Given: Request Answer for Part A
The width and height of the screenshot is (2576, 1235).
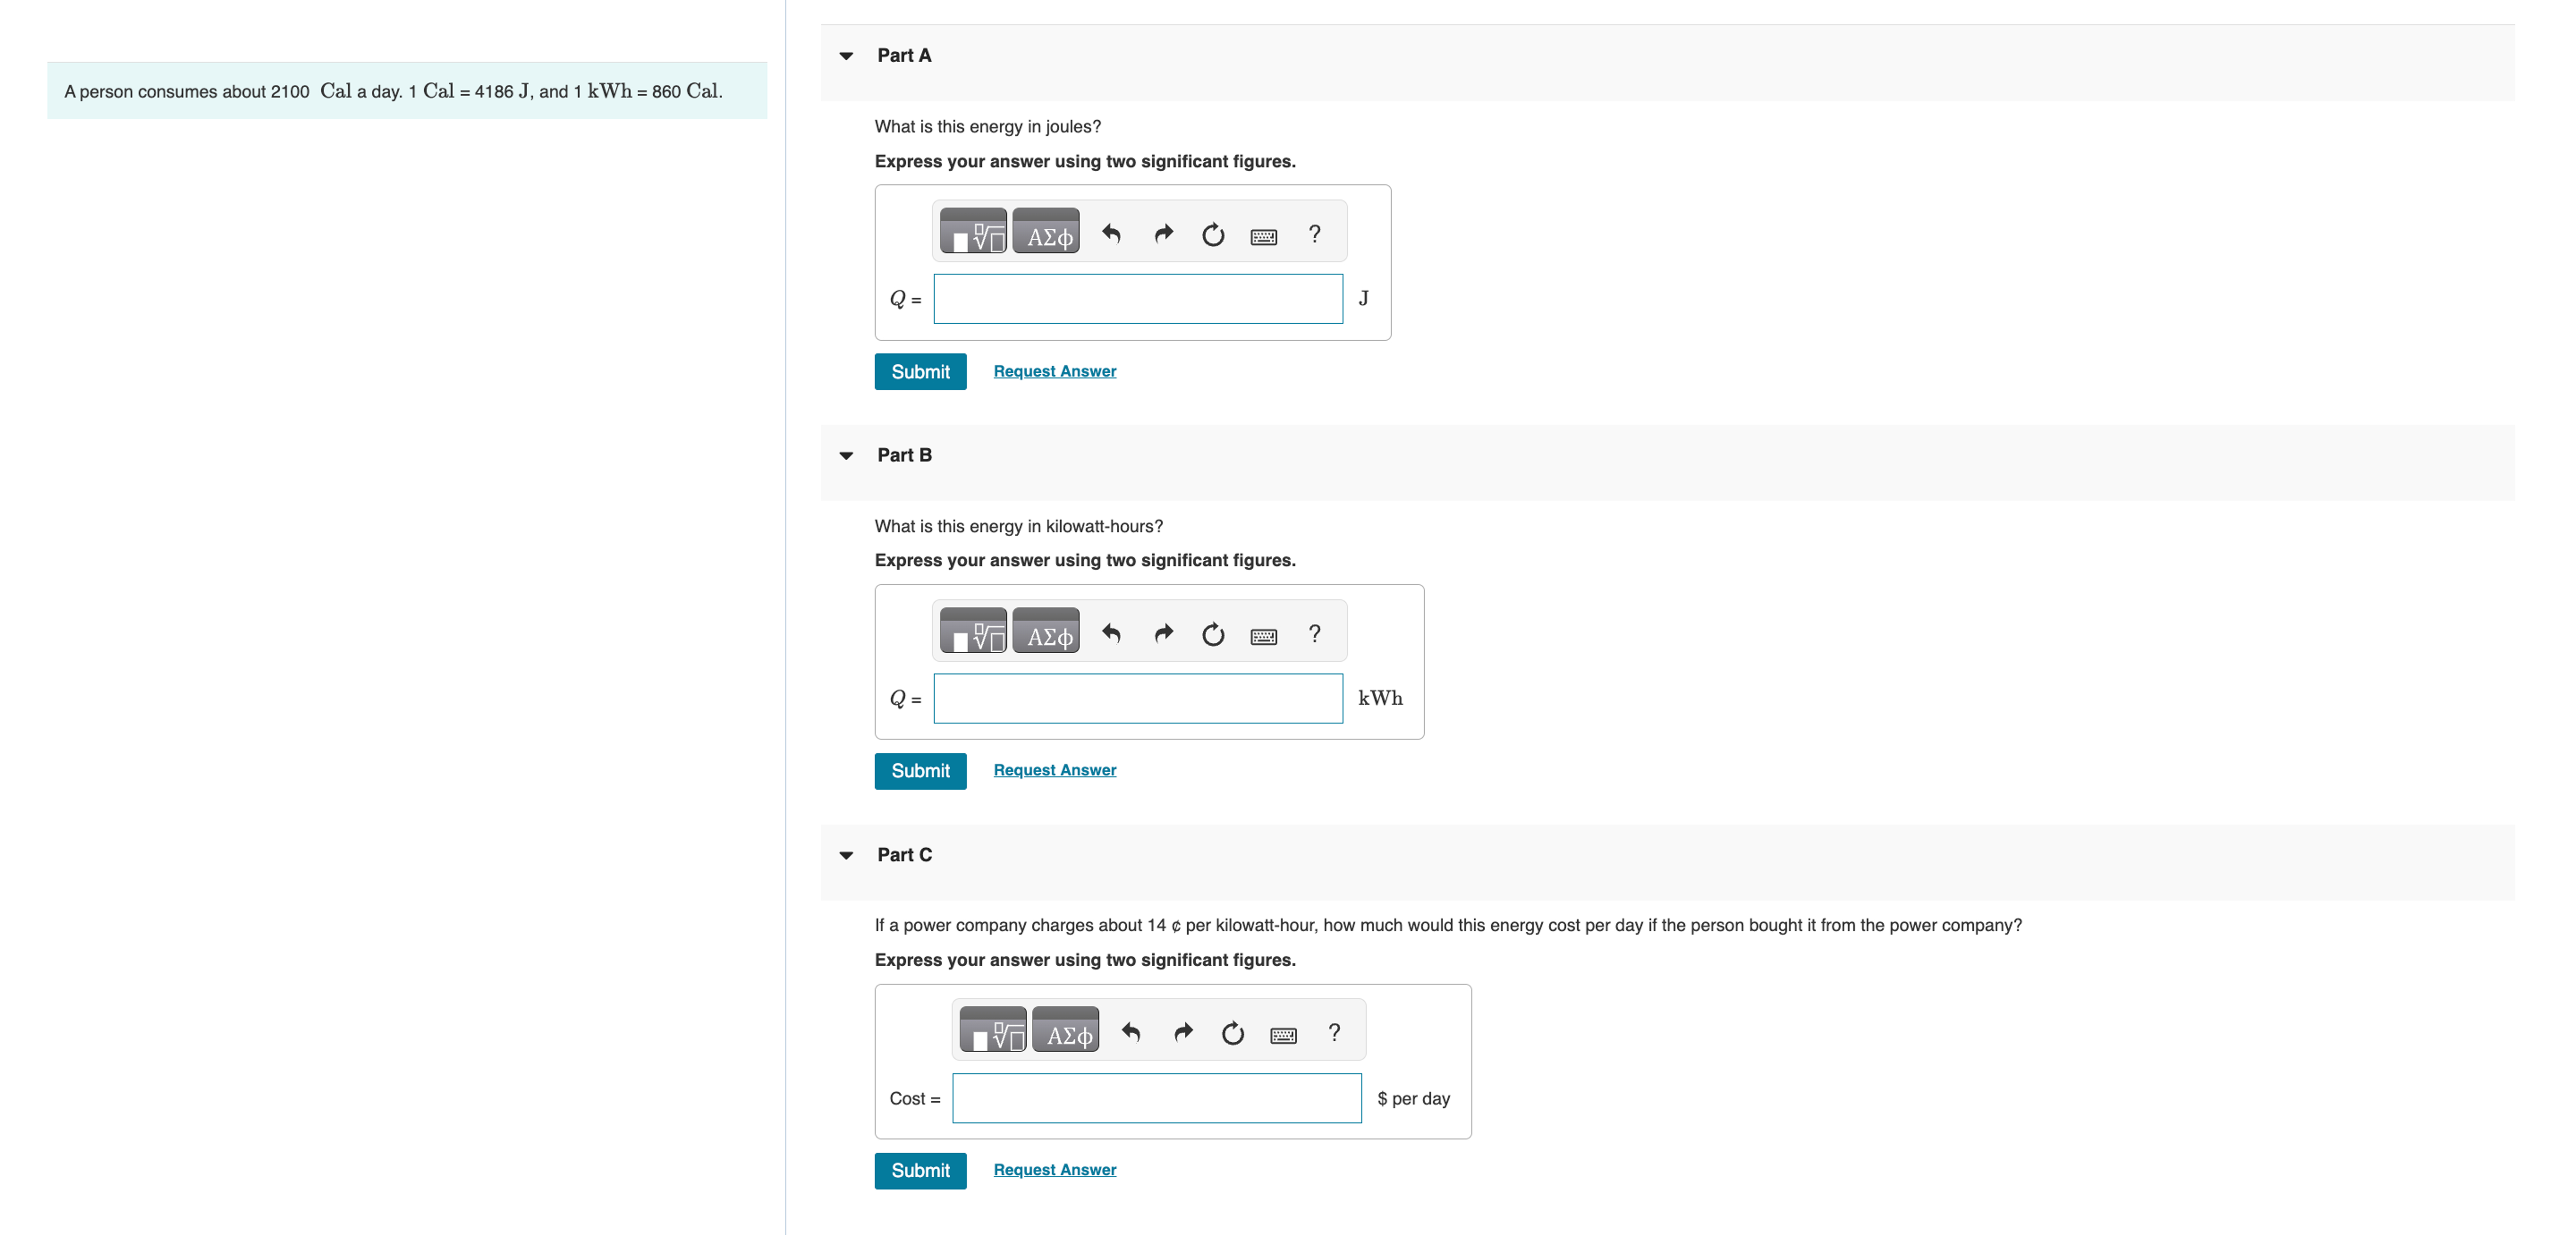Looking at the screenshot, I should [1055, 371].
